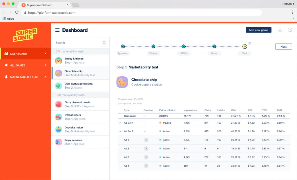Click the Pac-Man Test step marker
The width and height of the screenshot is (297, 180).
[245, 46]
